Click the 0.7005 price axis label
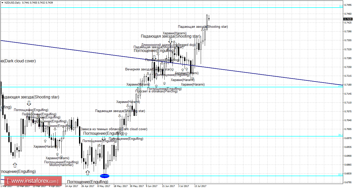 click(x=348, y=129)
